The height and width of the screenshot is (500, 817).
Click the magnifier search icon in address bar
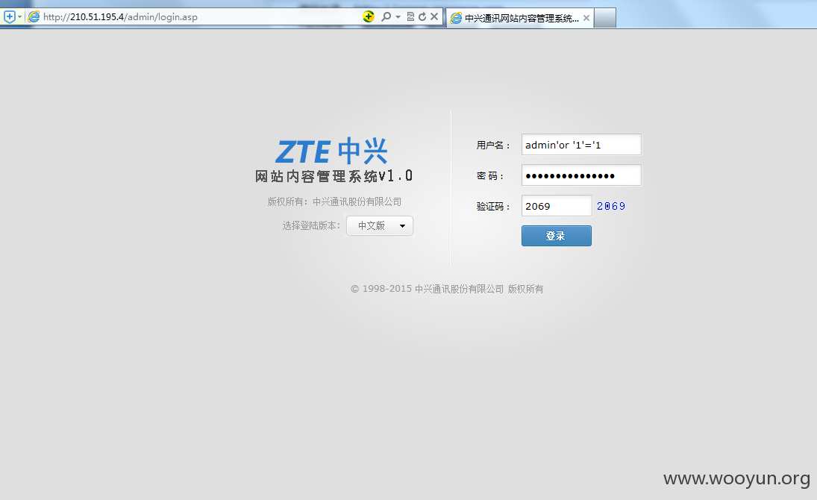[386, 16]
